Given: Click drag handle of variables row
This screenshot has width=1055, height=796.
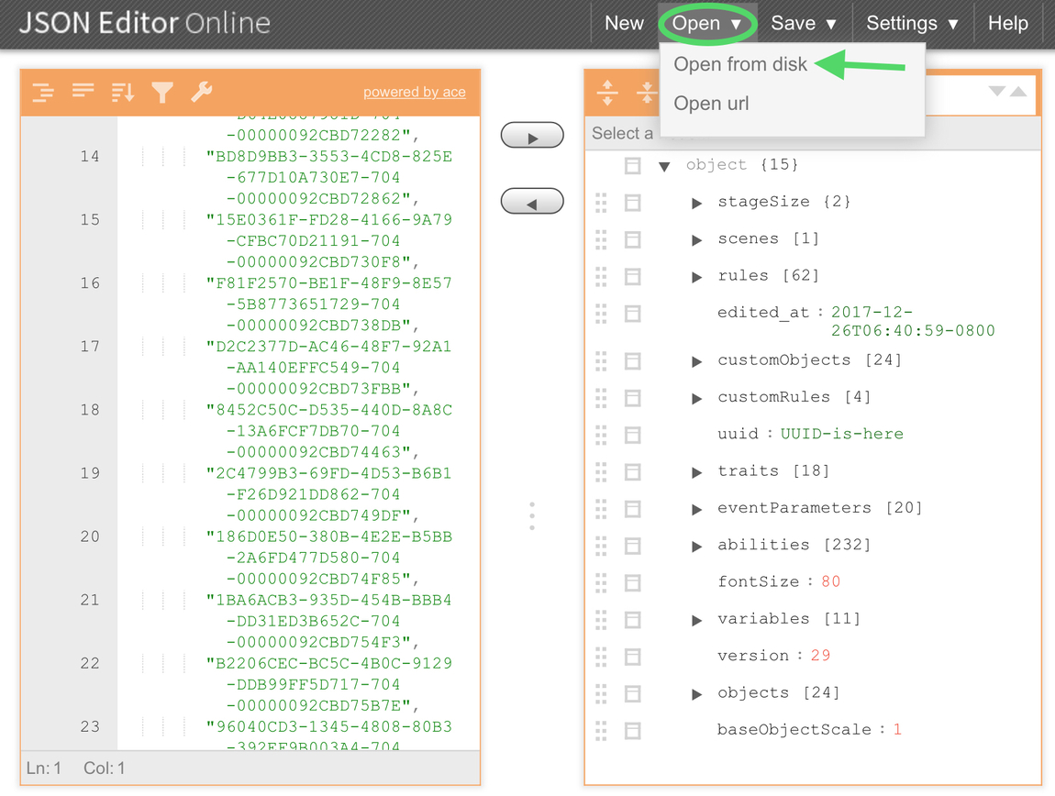Looking at the screenshot, I should point(601,620).
